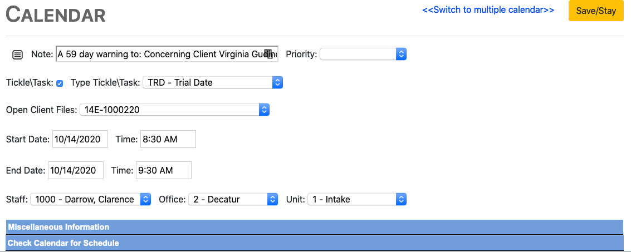Viewport: 631px width, 252px height.
Task: Click the Tickle\Task label text
Action: tap(30, 82)
